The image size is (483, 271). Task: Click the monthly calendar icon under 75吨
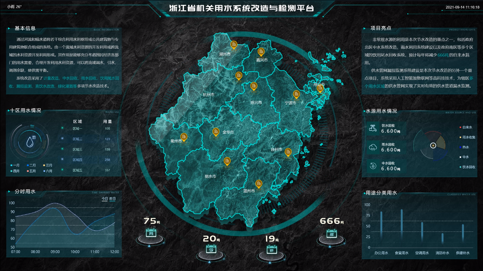pyautogui.click(x=151, y=233)
